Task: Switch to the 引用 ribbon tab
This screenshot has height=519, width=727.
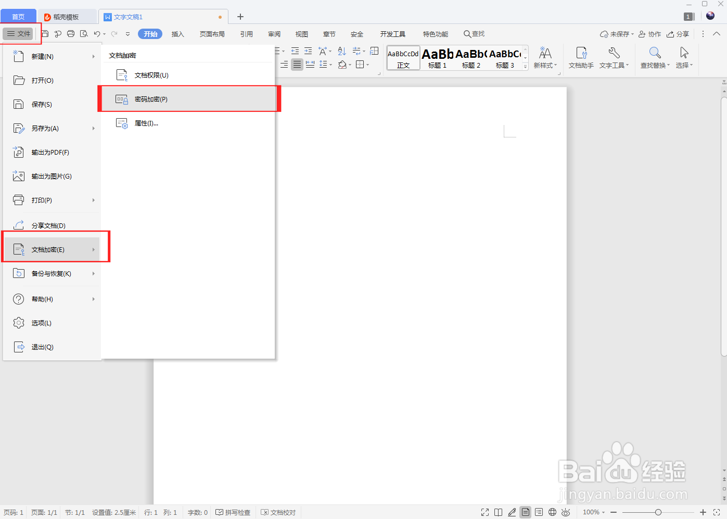Action: pyautogui.click(x=247, y=34)
